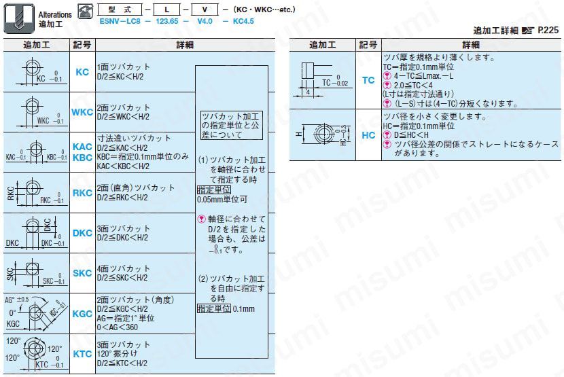
Task: Click the SKC four-face cut diagram
Action: pyautogui.click(x=37, y=273)
